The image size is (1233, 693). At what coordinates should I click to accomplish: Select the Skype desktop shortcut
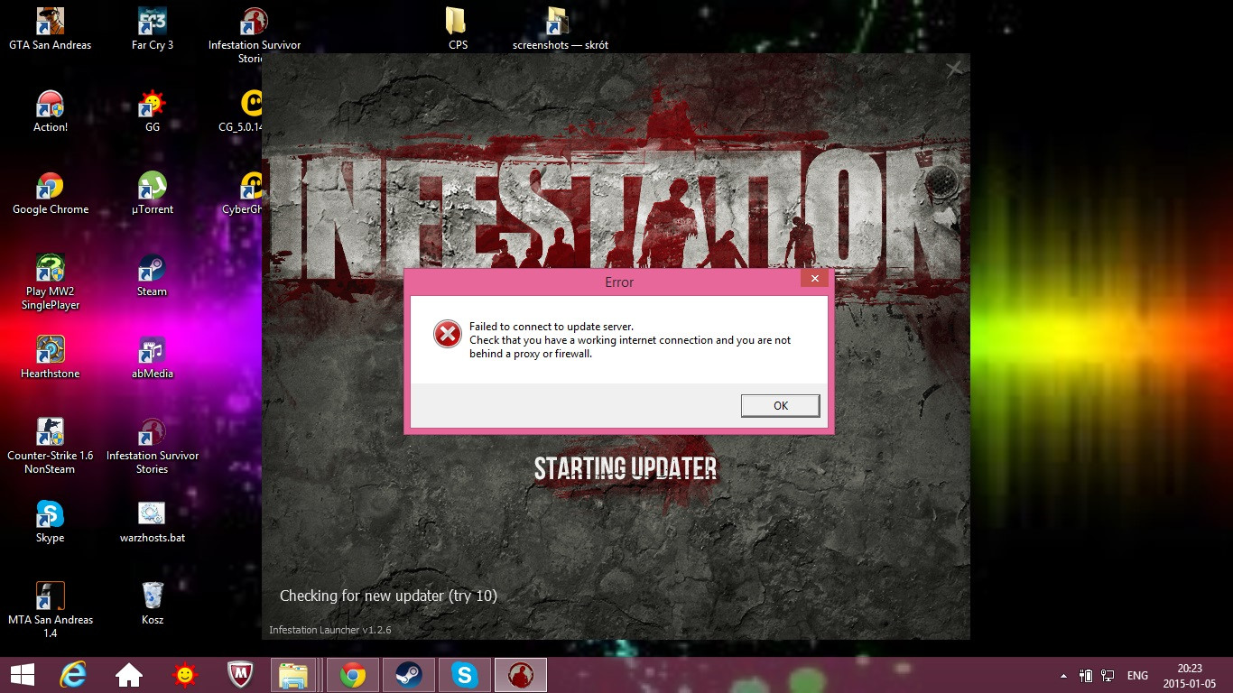(50, 522)
